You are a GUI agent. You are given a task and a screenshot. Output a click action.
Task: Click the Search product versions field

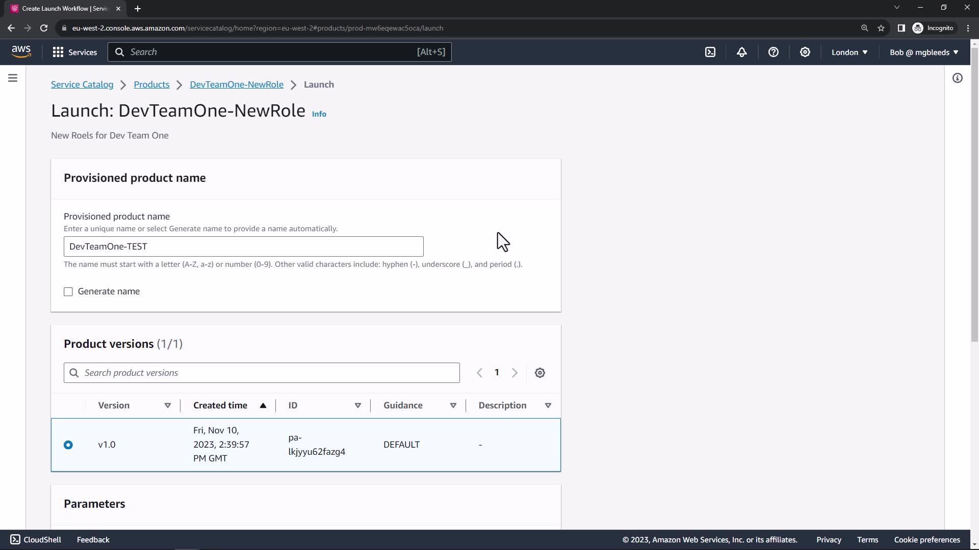262,373
